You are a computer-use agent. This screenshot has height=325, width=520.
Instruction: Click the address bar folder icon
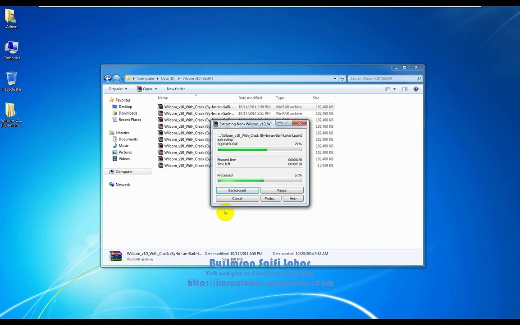pyautogui.click(x=128, y=79)
